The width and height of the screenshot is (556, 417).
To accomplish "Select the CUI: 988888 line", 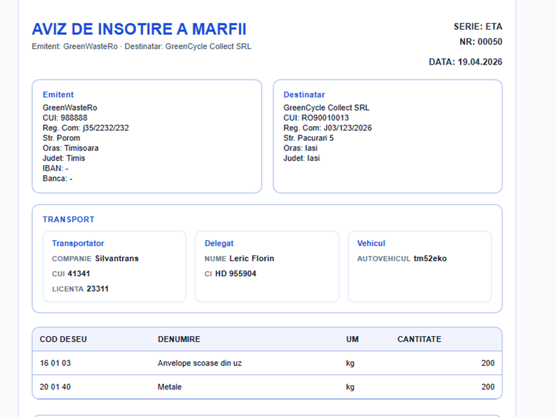I will (65, 118).
